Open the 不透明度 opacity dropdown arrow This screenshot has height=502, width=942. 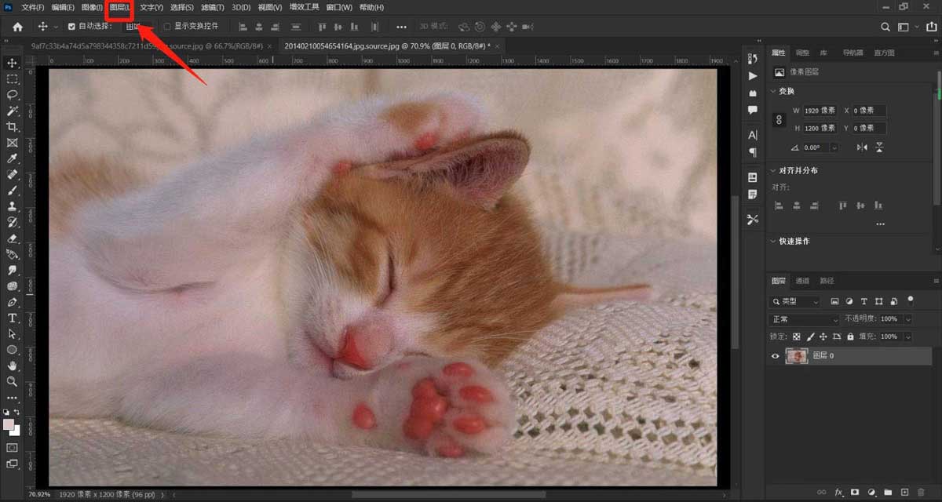coord(908,319)
